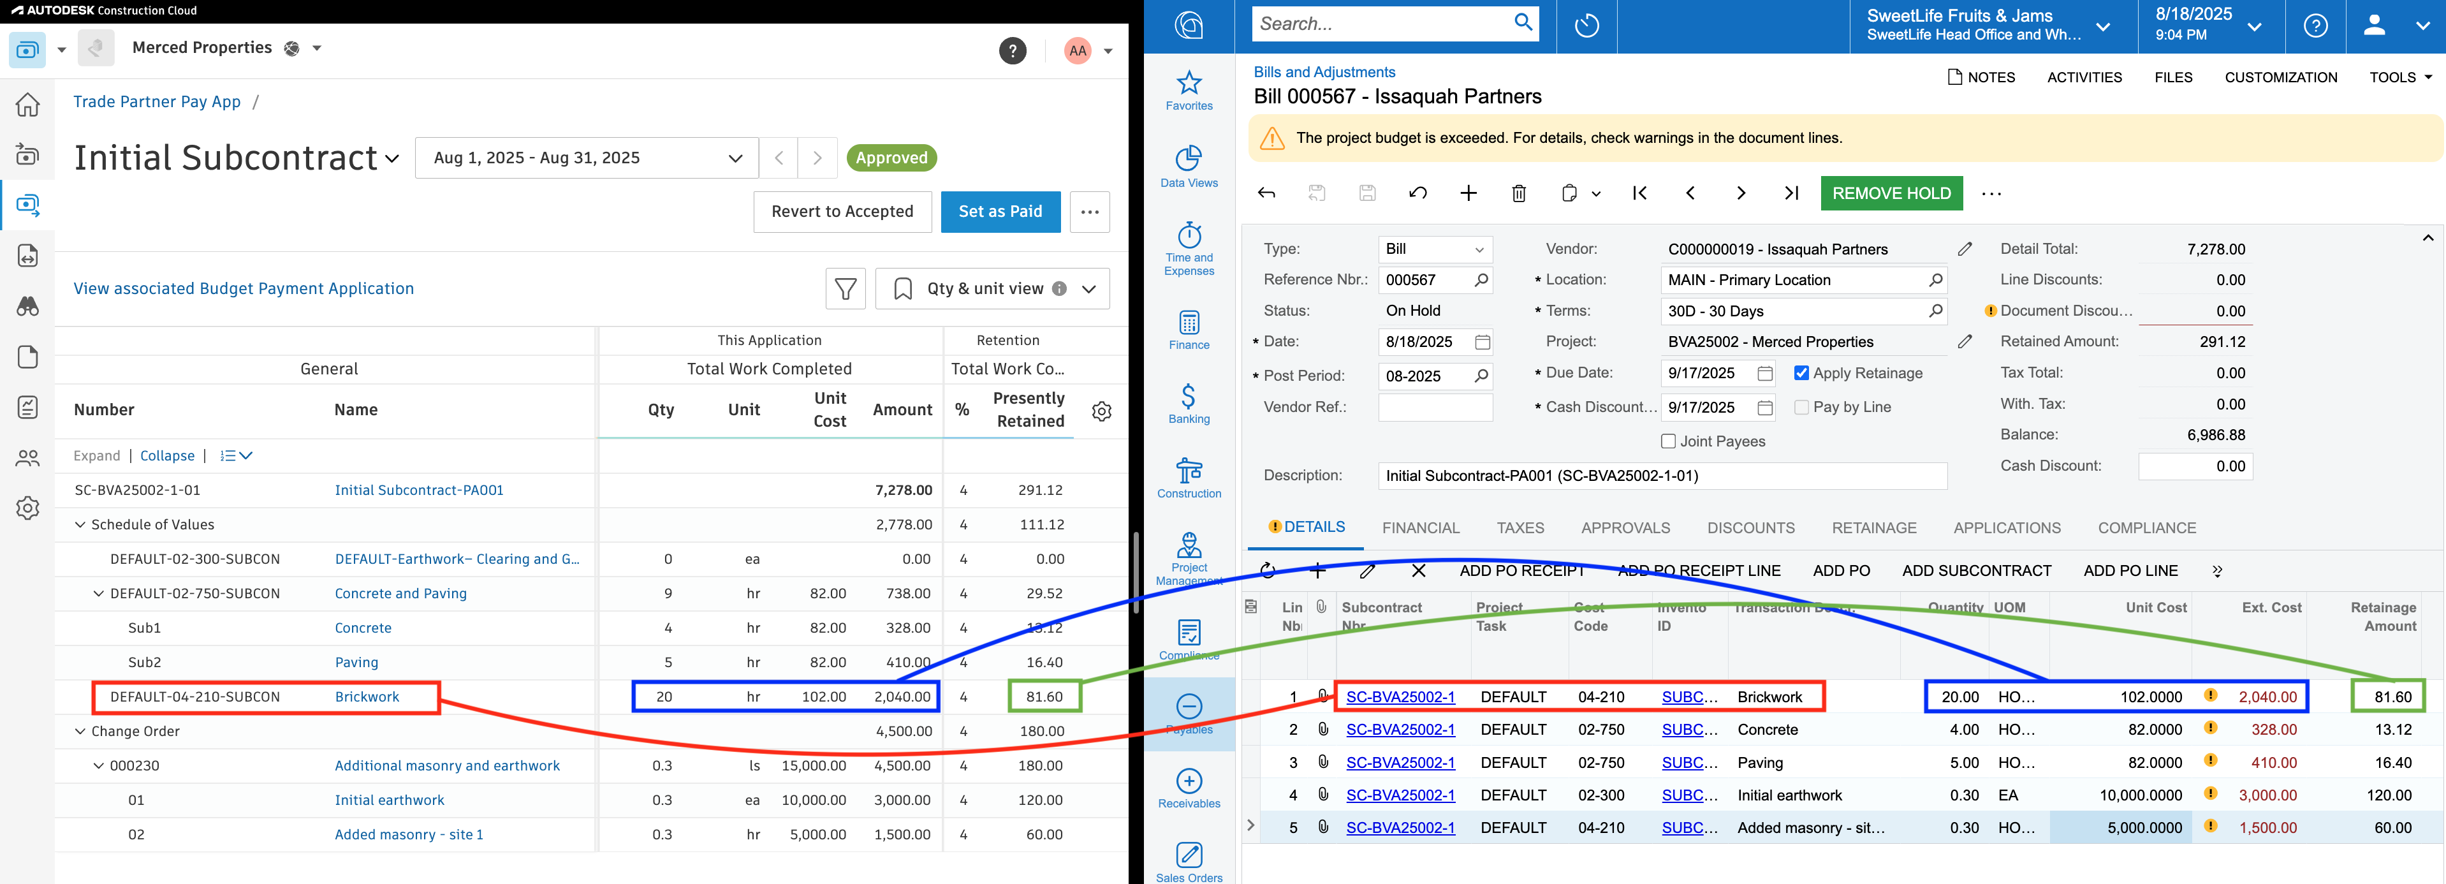Uncheck the Apply Retainage checkbox
The image size is (2446, 884).
(x=1801, y=372)
